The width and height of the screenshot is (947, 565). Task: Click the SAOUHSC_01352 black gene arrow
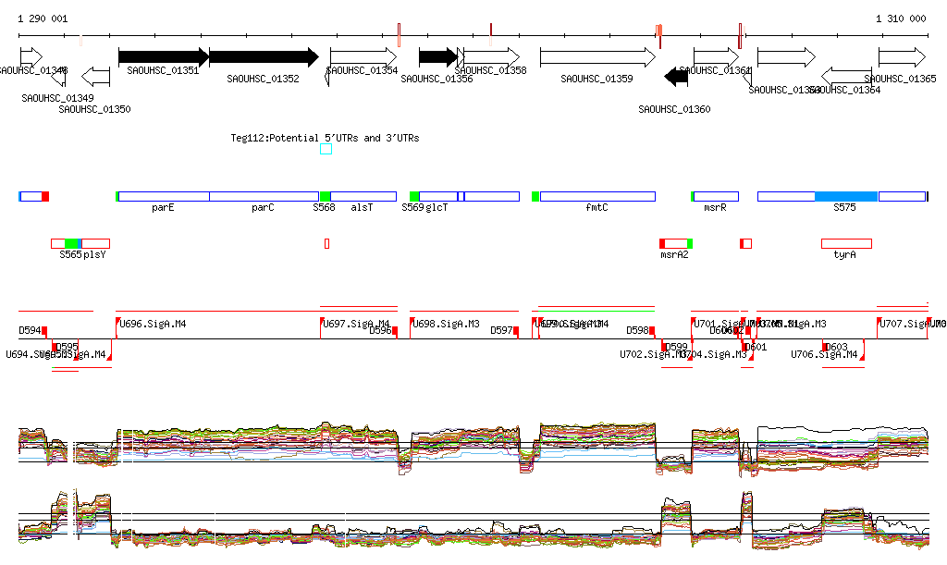[x=264, y=57]
